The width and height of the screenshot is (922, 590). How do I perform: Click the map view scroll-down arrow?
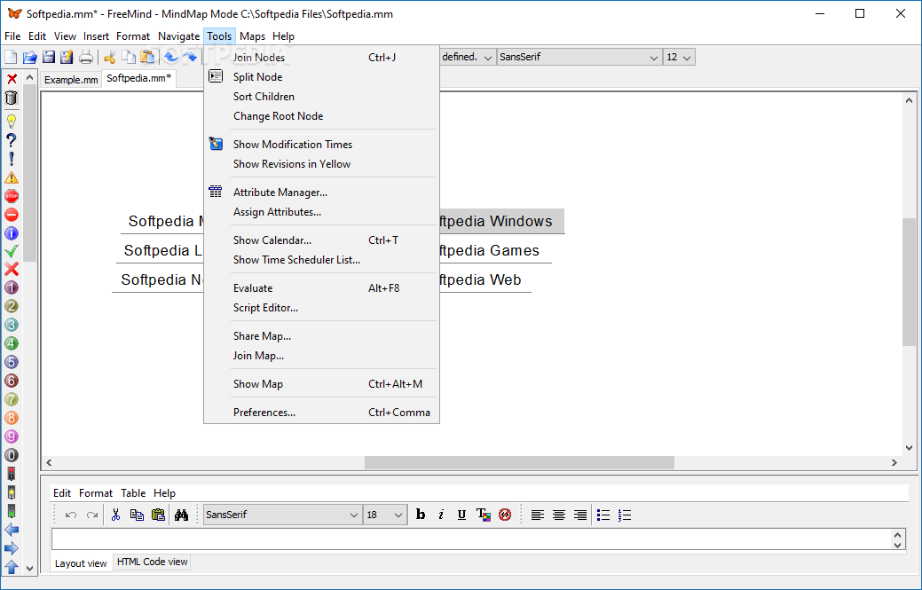(x=909, y=448)
